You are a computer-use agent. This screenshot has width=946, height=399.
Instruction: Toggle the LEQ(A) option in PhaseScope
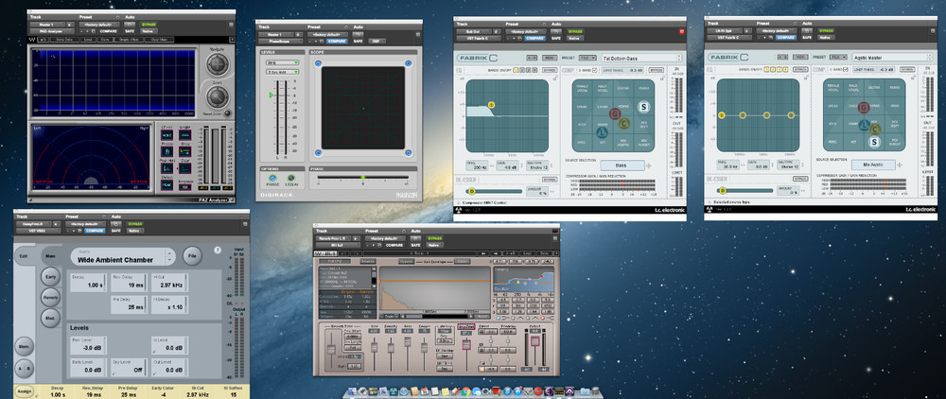pos(291,179)
